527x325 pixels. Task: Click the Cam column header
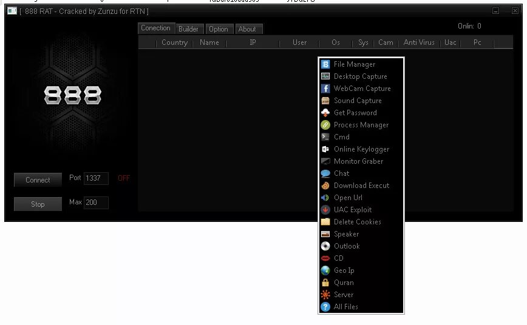(x=386, y=42)
